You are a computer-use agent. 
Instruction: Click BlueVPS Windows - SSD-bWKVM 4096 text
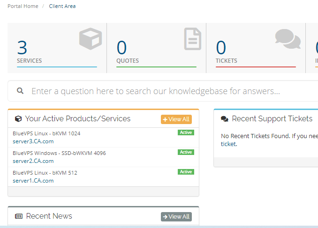pos(59,153)
